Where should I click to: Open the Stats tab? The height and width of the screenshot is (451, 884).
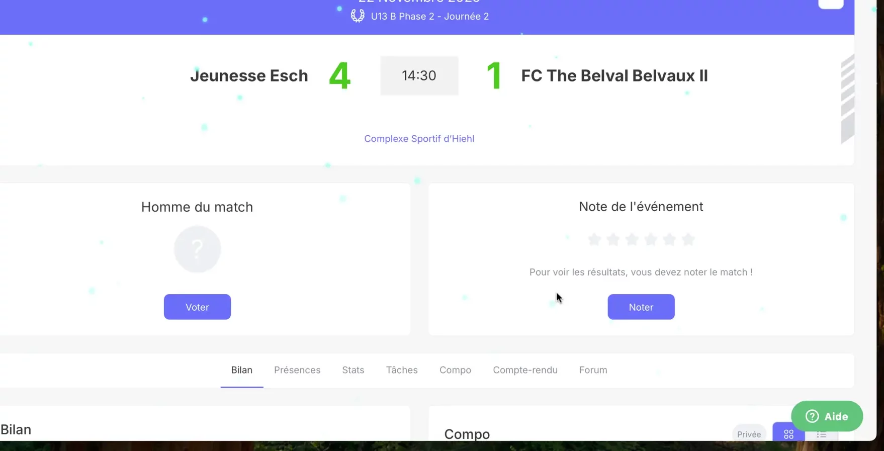click(353, 370)
